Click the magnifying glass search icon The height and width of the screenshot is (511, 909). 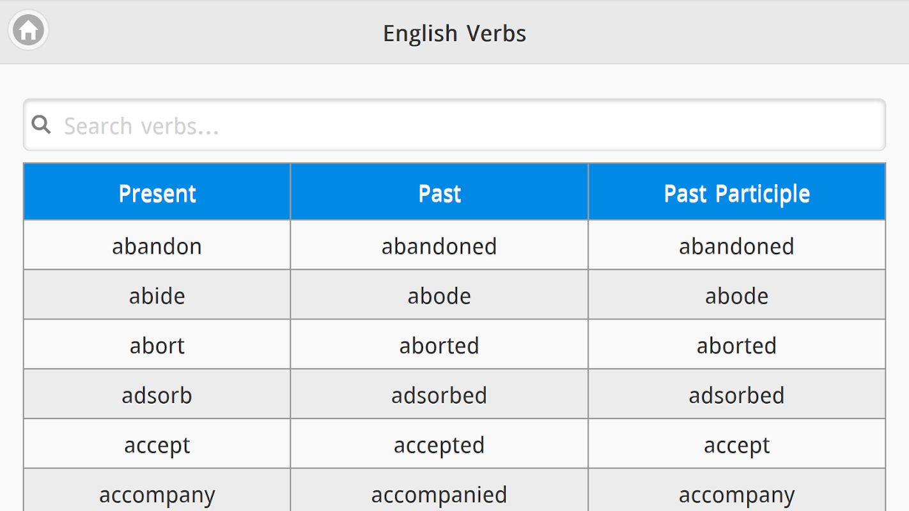[x=42, y=125]
